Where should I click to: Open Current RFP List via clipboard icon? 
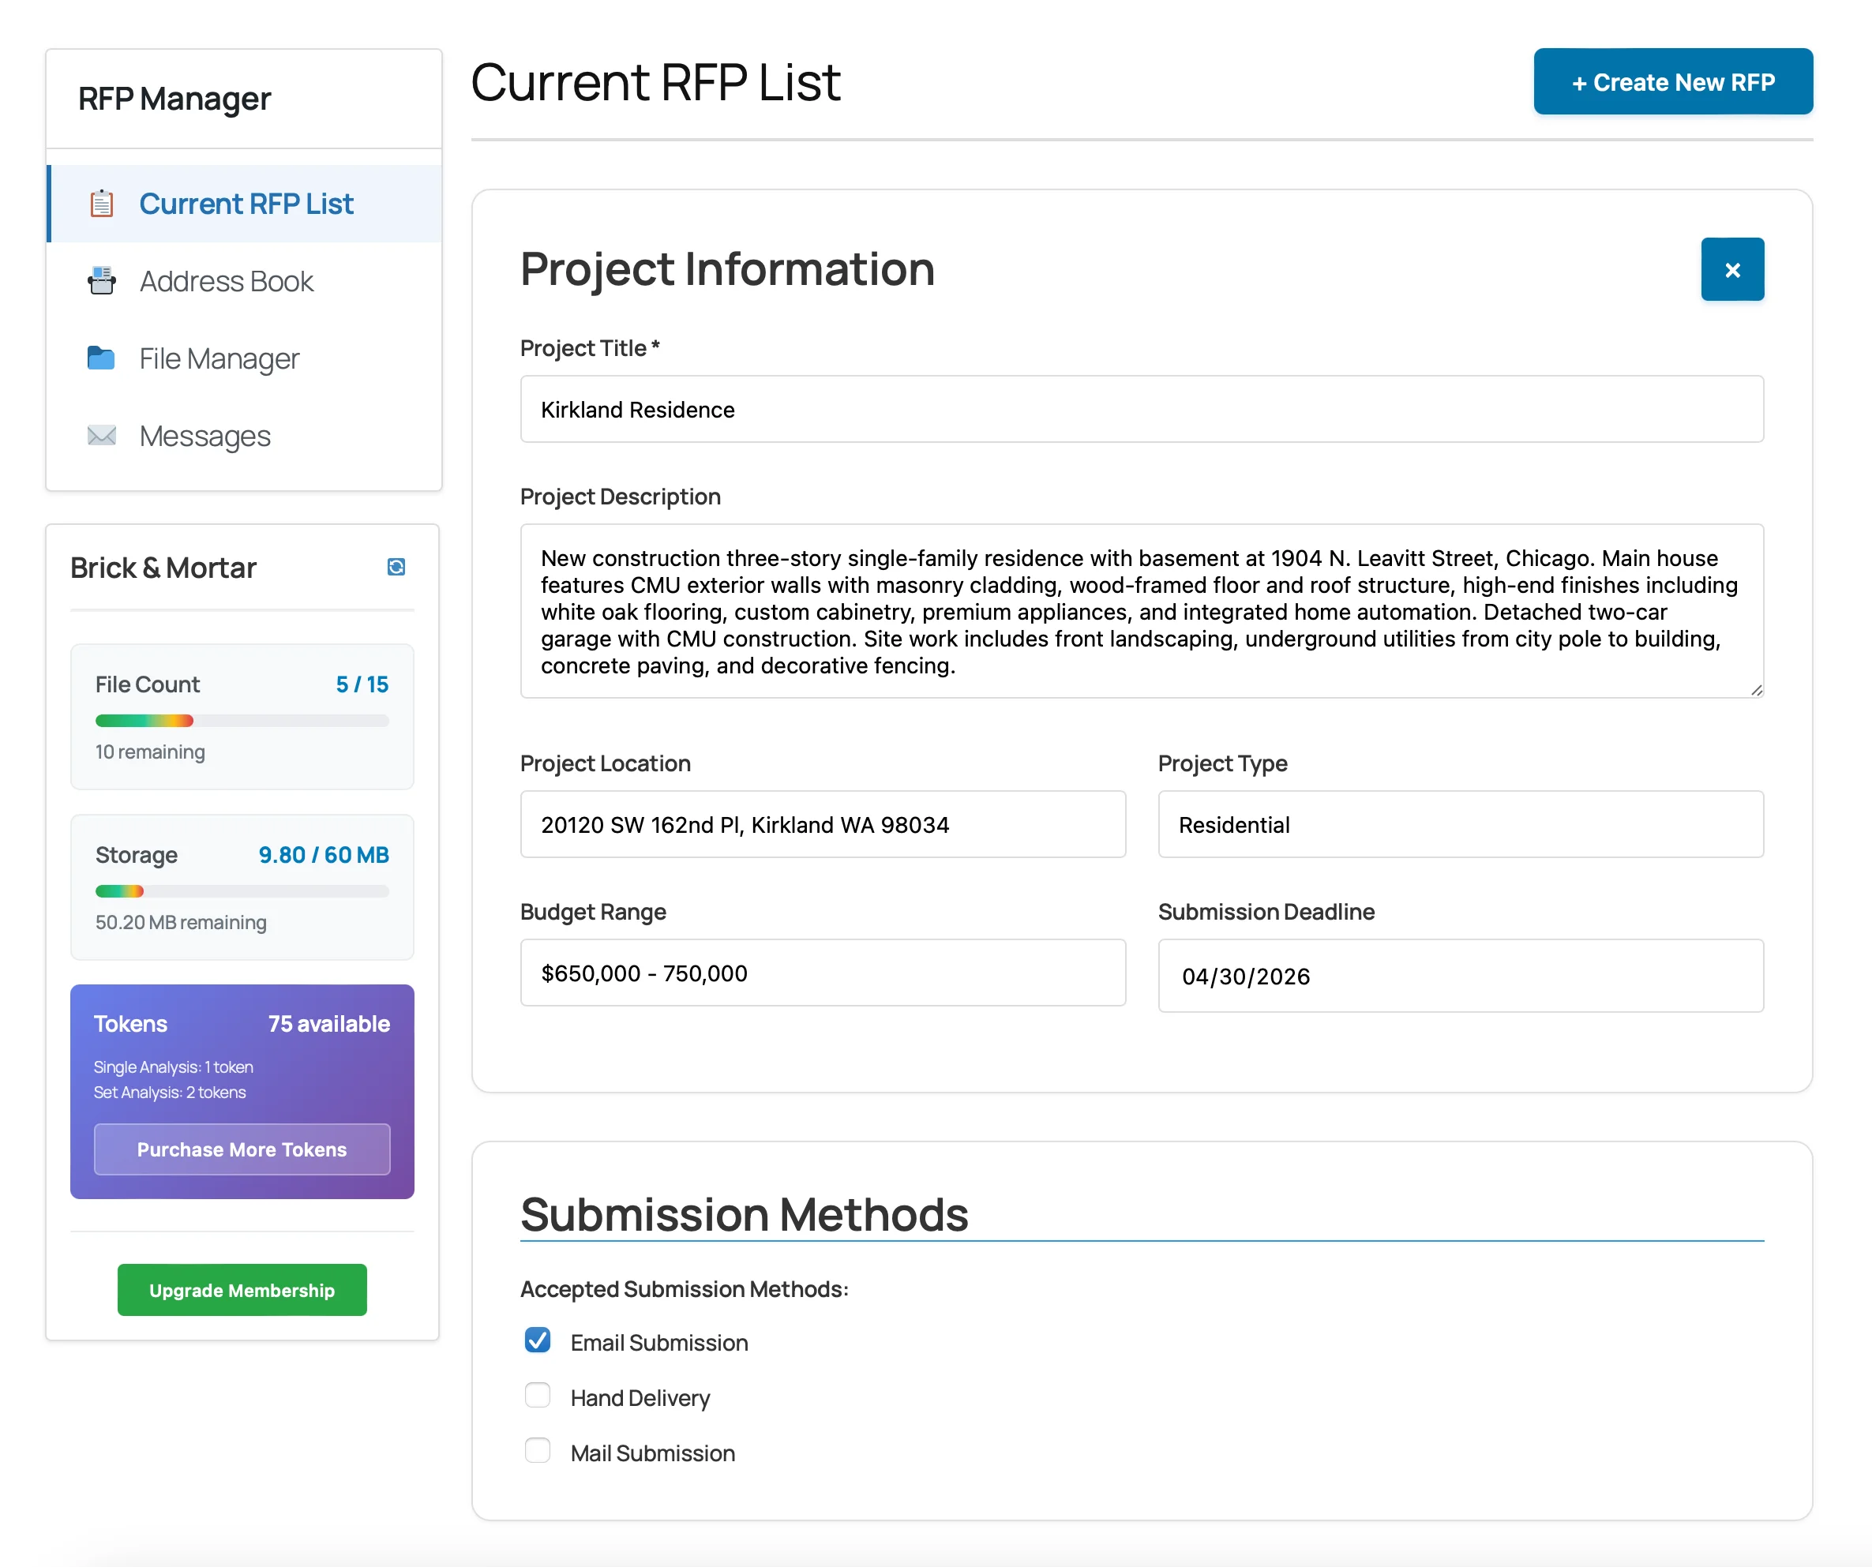[x=101, y=203]
